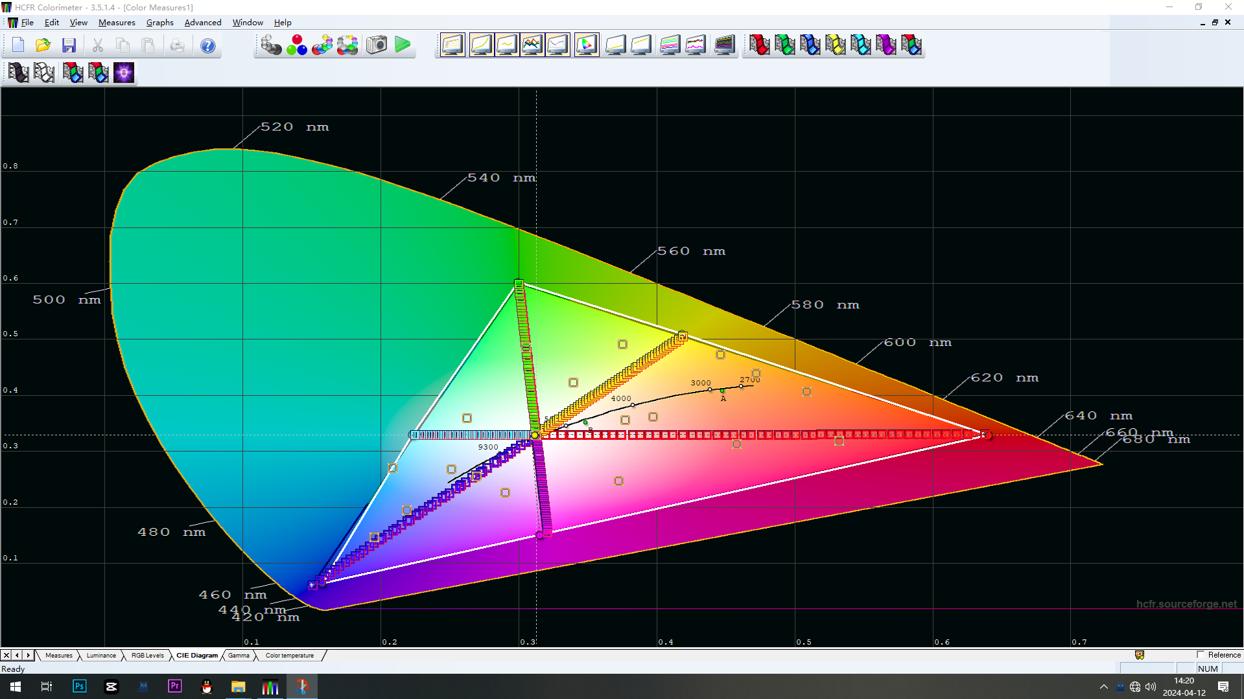Screen dimensions: 1244x699
Task: Click the green film strip saturation icon
Action: pyautogui.click(x=784, y=45)
